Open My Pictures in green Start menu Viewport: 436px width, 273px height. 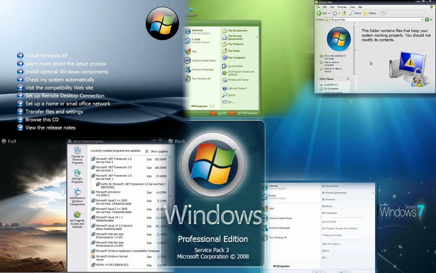[233, 44]
